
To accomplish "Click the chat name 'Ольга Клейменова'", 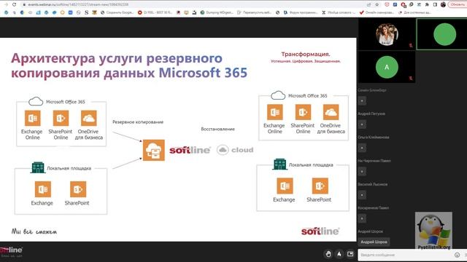I will pyautogui.click(x=374, y=138).
